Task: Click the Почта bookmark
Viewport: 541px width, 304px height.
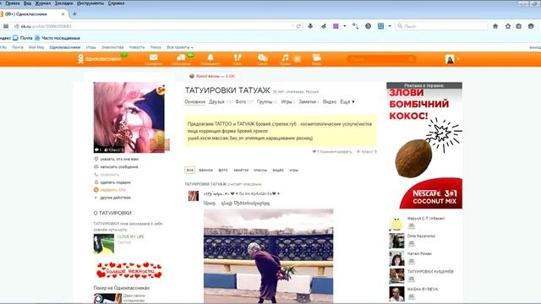Action: click(23, 38)
